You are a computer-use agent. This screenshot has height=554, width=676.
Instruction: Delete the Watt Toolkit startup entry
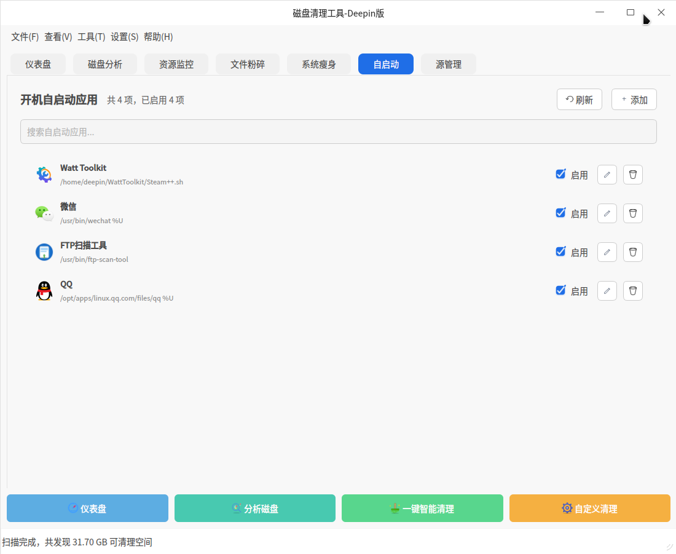632,175
